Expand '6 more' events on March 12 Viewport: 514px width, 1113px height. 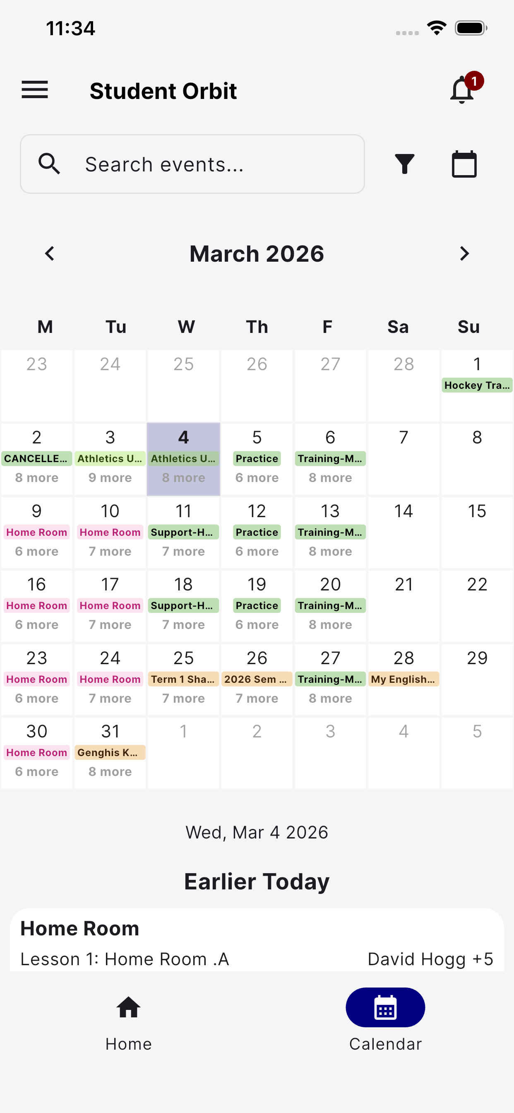click(257, 551)
